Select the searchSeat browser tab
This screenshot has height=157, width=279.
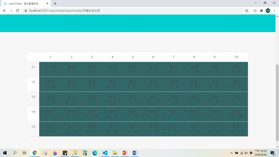pos(26,4)
